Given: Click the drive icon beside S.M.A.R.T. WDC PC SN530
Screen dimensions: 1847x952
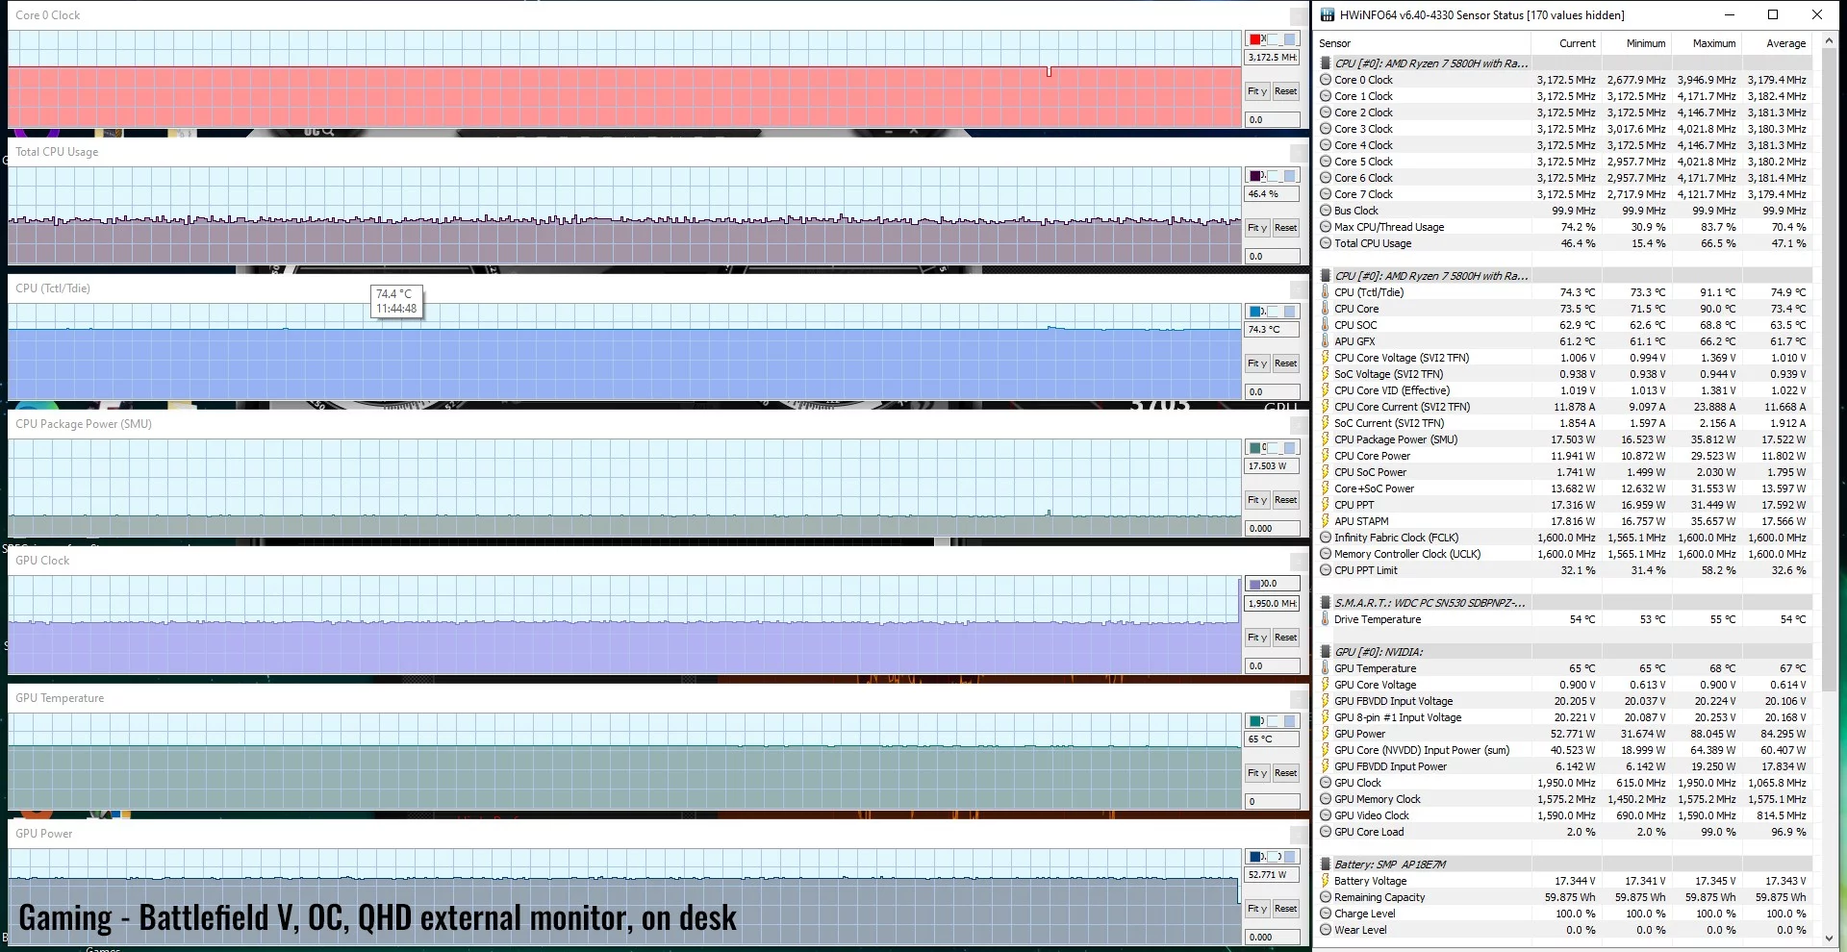Looking at the screenshot, I should 1326,603.
